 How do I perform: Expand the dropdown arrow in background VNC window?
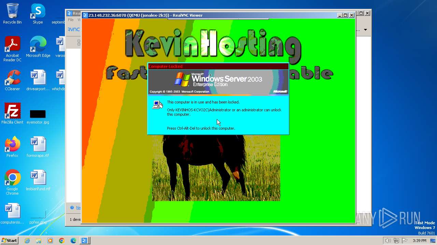(365, 30)
